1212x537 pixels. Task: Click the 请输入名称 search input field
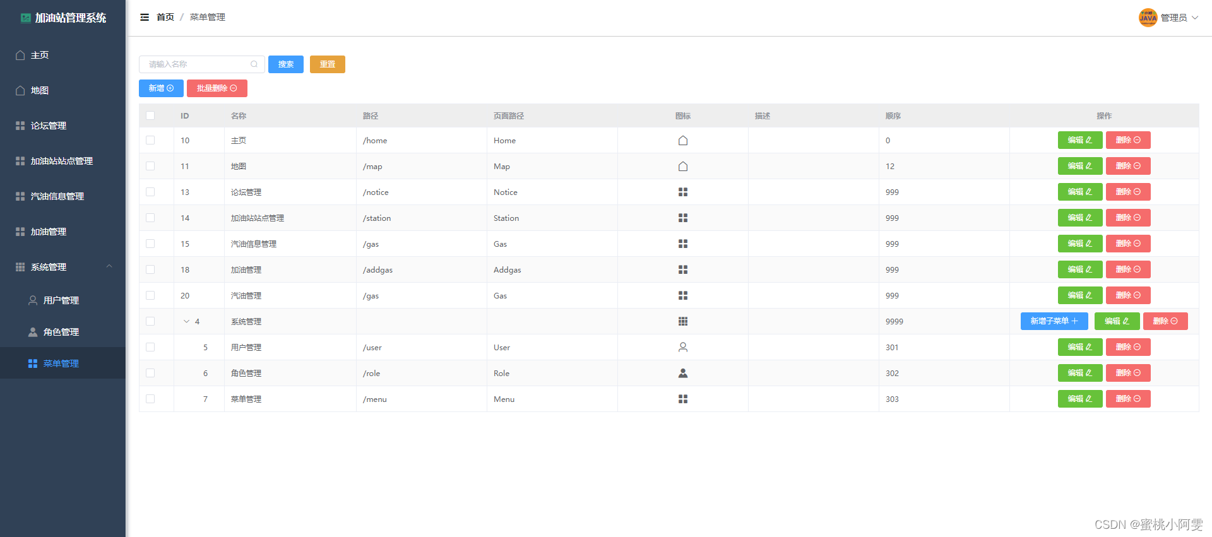202,64
